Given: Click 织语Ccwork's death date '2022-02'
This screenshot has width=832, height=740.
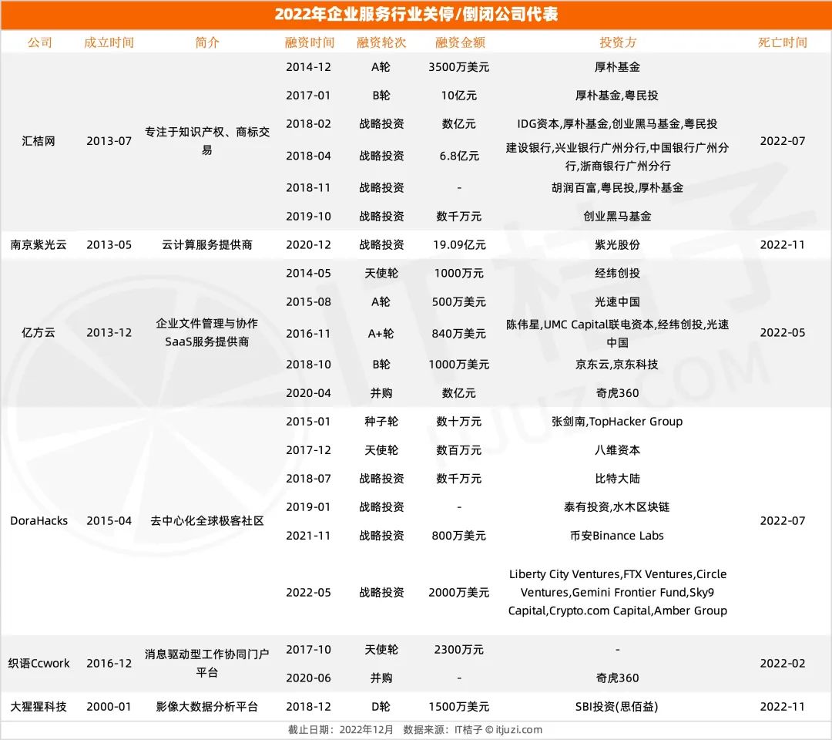Looking at the screenshot, I should tap(783, 664).
